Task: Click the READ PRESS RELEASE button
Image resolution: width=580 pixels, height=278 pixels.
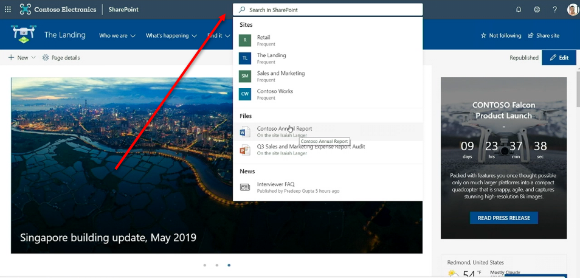Action: pyautogui.click(x=503, y=218)
